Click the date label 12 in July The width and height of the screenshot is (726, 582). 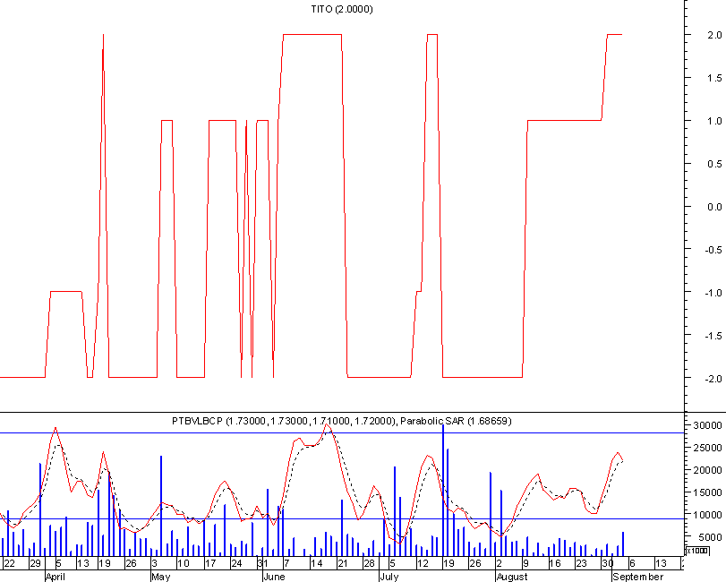point(423,563)
